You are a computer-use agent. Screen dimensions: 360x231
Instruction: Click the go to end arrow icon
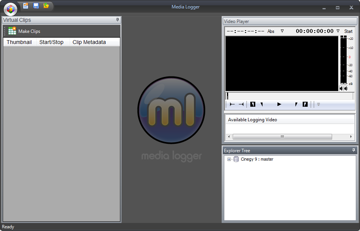point(241,104)
